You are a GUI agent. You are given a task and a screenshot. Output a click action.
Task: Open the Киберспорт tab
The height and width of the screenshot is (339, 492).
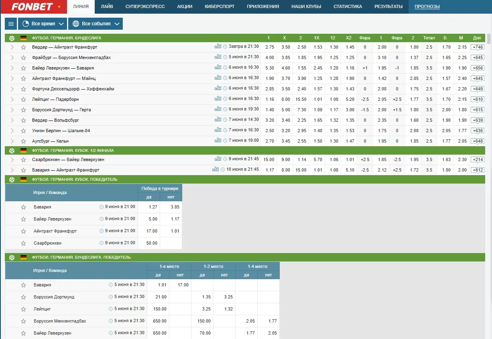pos(220,6)
